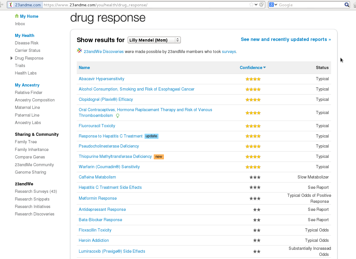Open Paternal Line in the sidebar
Viewport: 356px width, 259px height.
pos(27,115)
